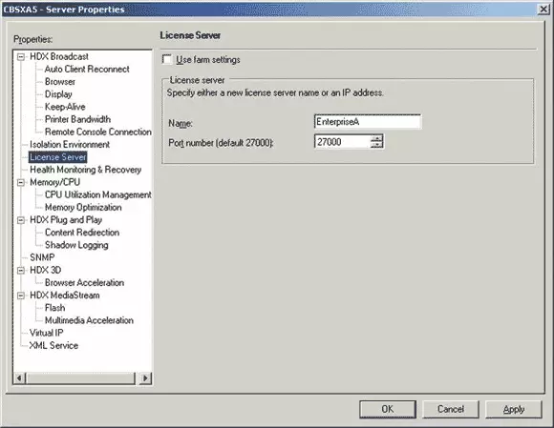Select HDX Plug and Play item

(66, 220)
